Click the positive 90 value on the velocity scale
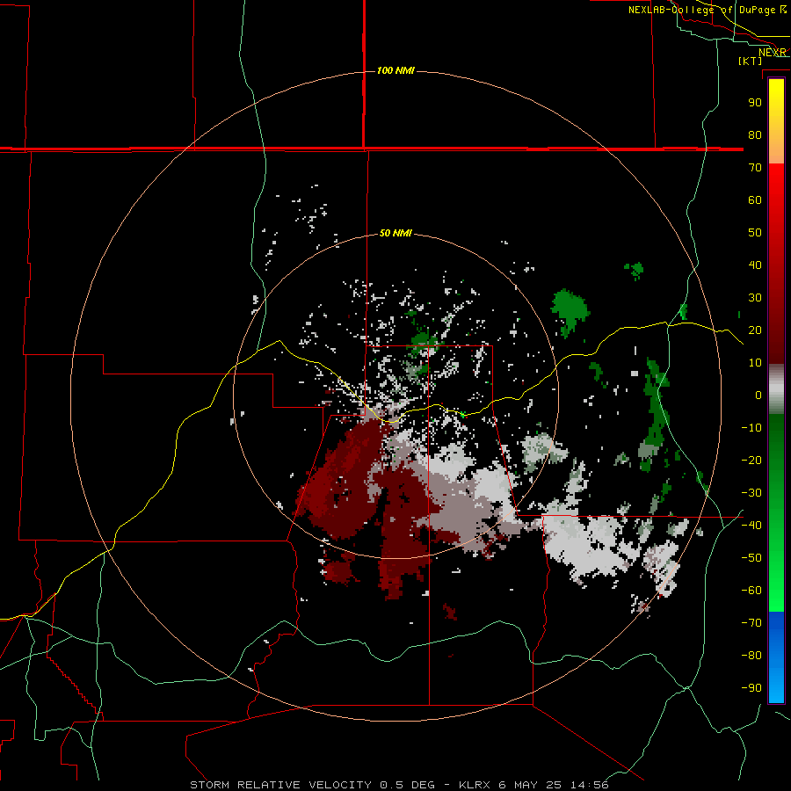The height and width of the screenshot is (791, 791). click(x=755, y=103)
